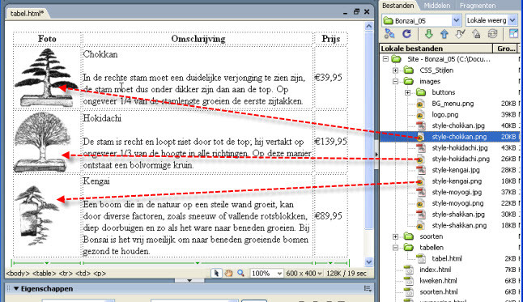Click the Check in files icon
The width and height of the screenshot is (523, 302).
click(476, 34)
